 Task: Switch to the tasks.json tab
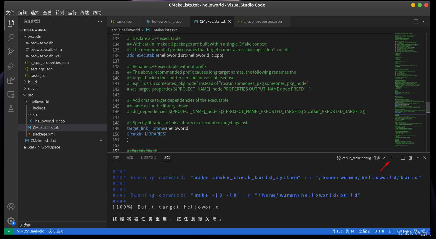click(x=124, y=21)
